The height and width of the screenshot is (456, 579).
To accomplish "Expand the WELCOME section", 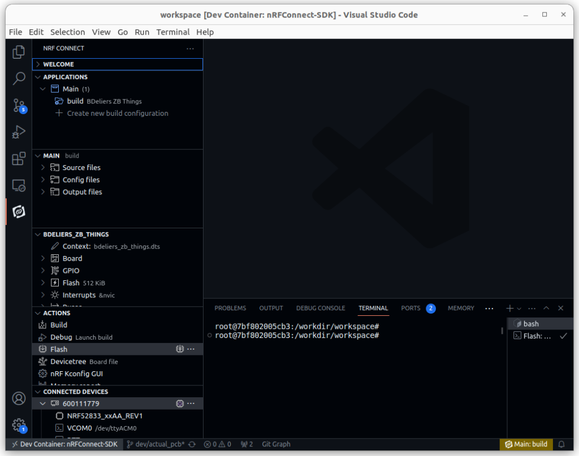I will tap(118, 64).
